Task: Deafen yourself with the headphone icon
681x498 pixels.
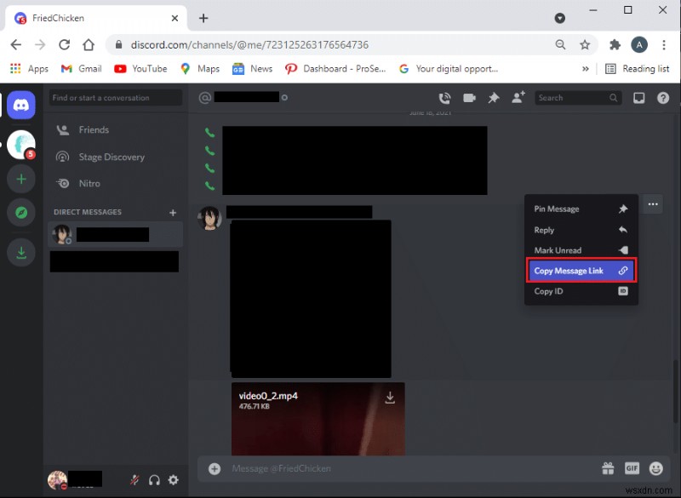Action: click(153, 480)
